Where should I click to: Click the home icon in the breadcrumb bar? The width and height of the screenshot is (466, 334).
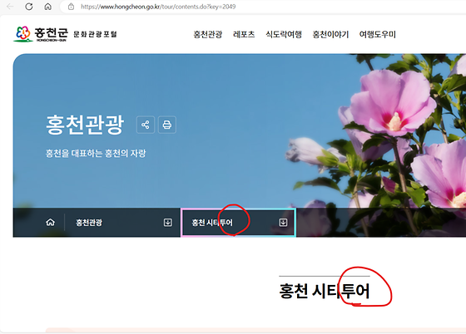pos(51,222)
